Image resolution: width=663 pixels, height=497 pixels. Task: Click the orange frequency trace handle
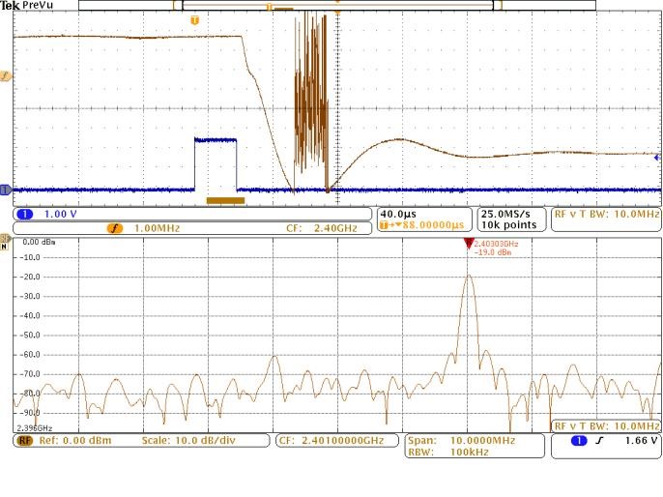5,75
